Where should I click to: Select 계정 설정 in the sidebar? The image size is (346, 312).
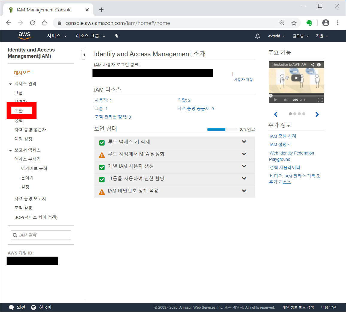[x=23, y=139]
